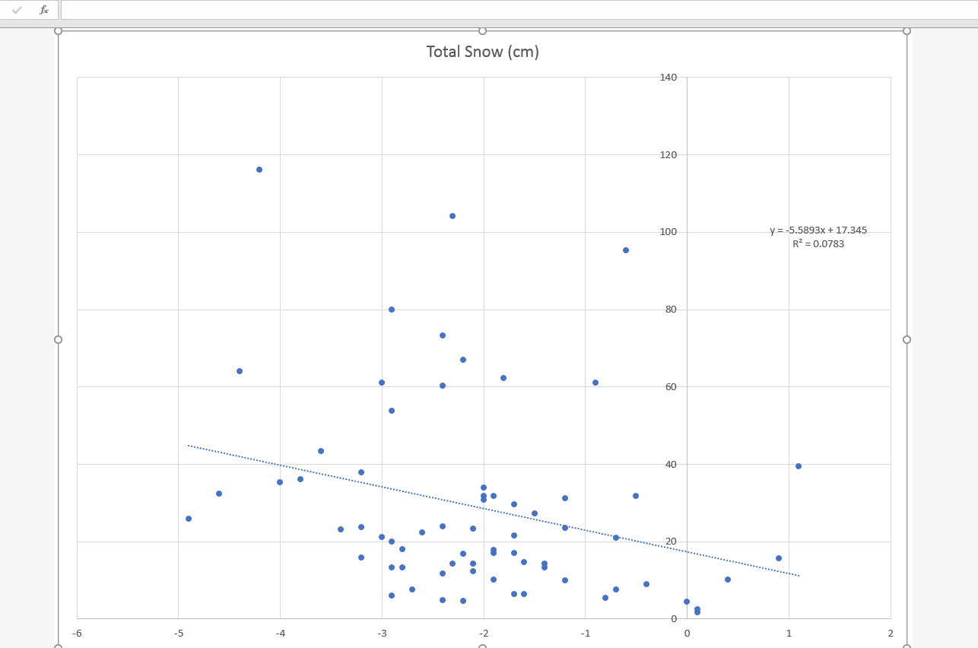Select the rightmost data point near 40

tap(799, 466)
